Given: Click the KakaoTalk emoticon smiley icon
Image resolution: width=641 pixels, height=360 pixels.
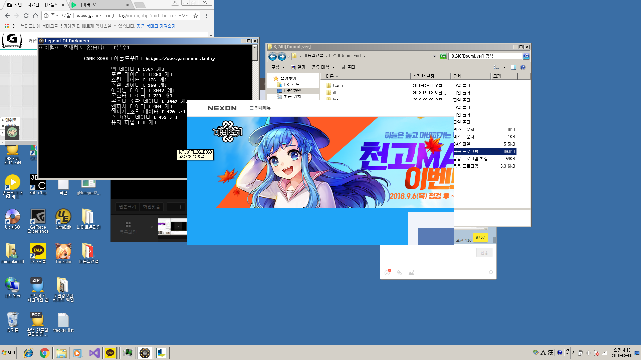Looking at the screenshot, I should point(387,272).
